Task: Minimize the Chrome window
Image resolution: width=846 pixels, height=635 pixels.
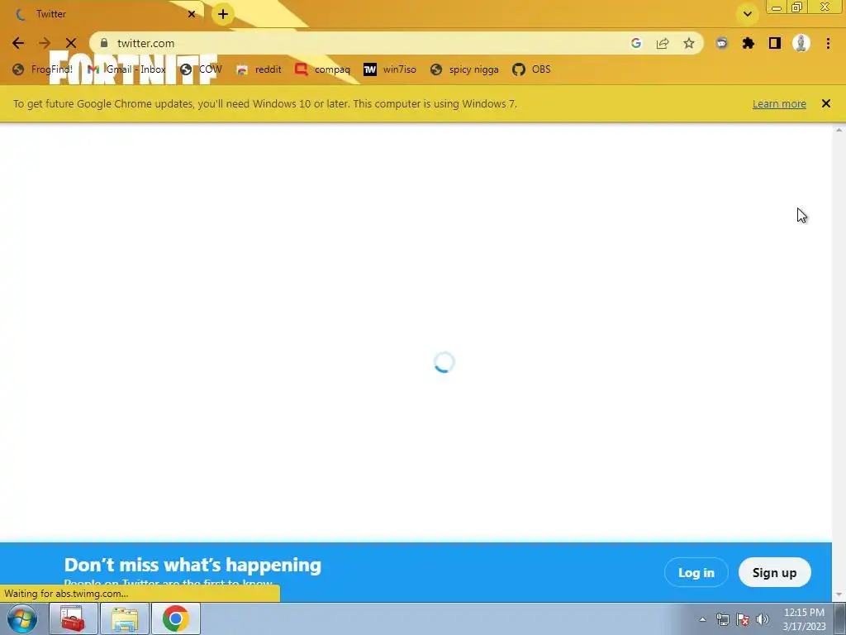Action: (x=777, y=7)
